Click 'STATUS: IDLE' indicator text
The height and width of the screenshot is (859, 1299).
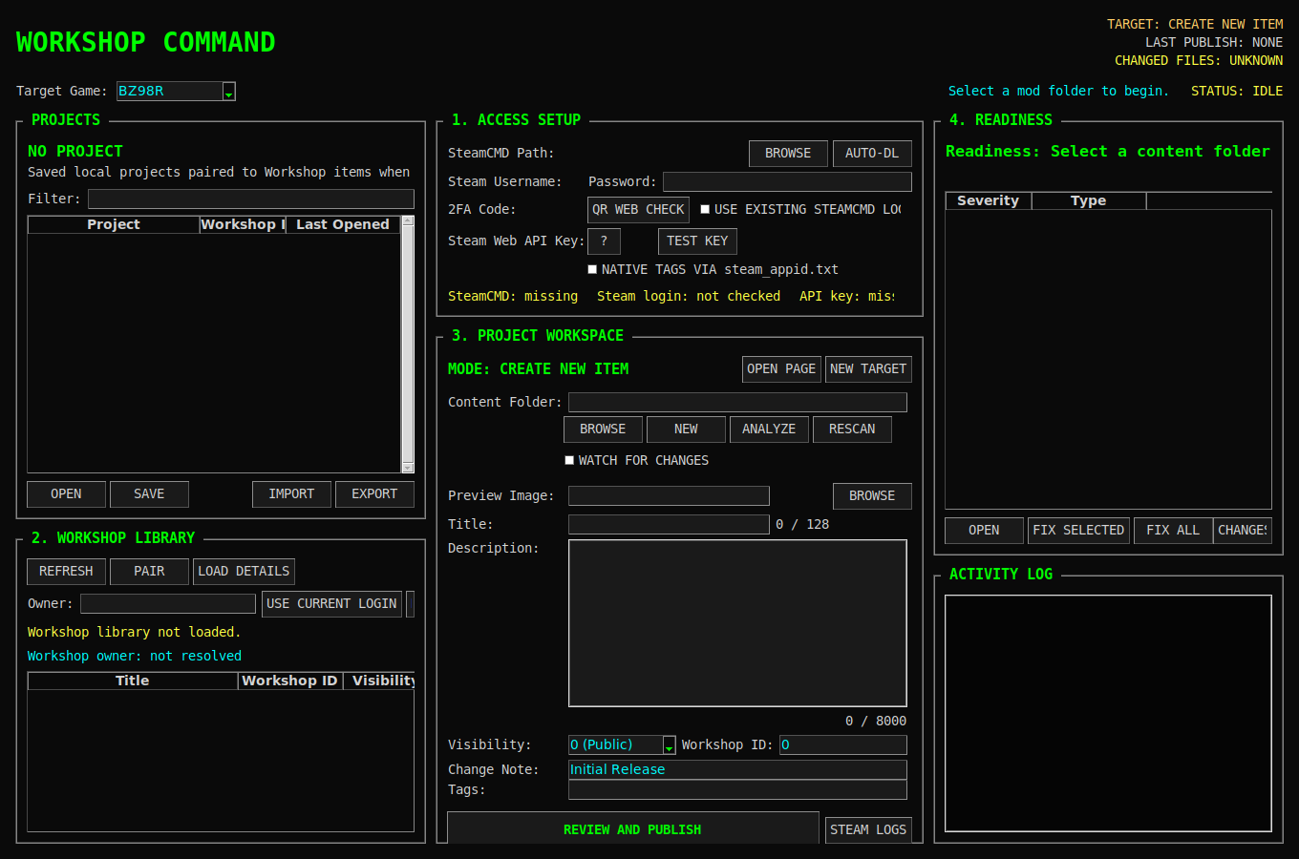pyautogui.click(x=1237, y=91)
